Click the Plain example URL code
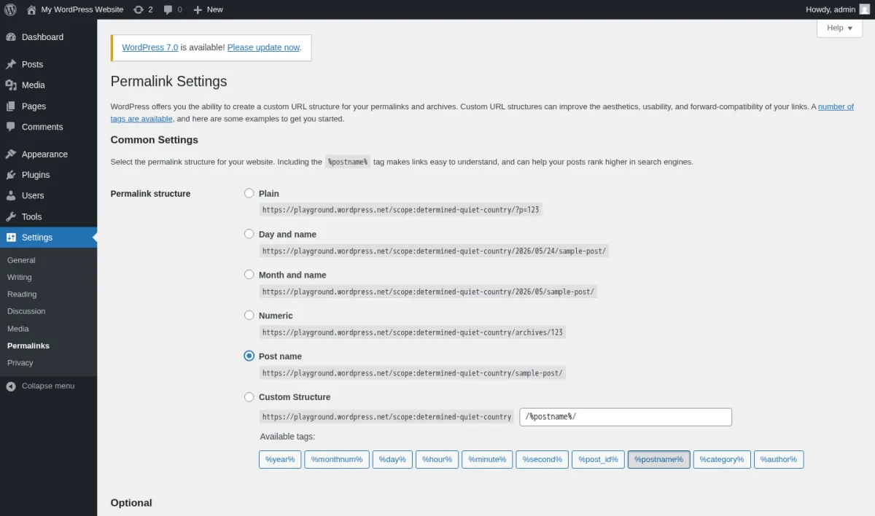The height and width of the screenshot is (516, 875). click(x=401, y=210)
